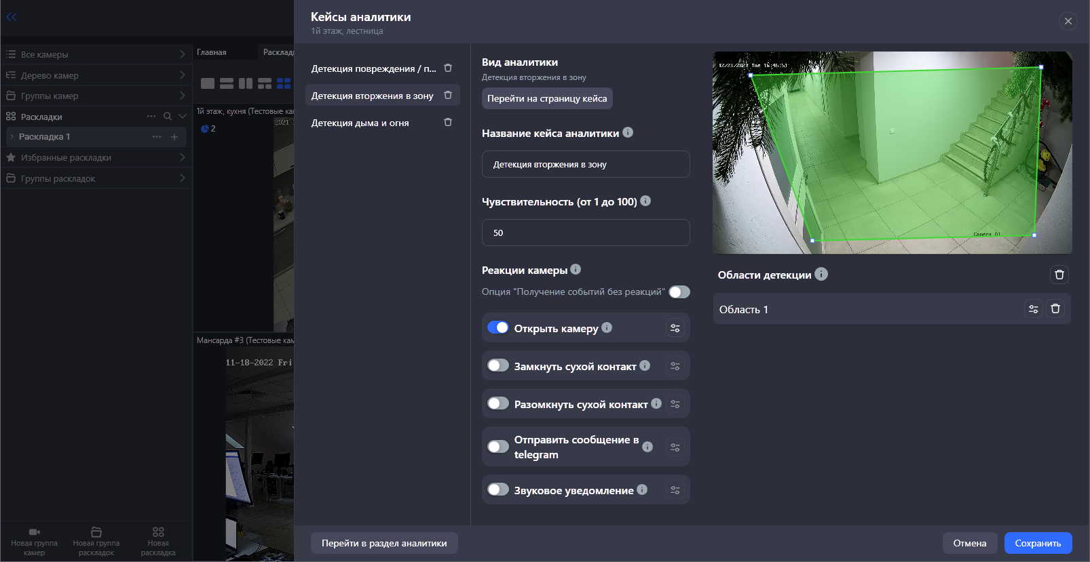Turn on Звуковое уведомление switch

(x=498, y=490)
